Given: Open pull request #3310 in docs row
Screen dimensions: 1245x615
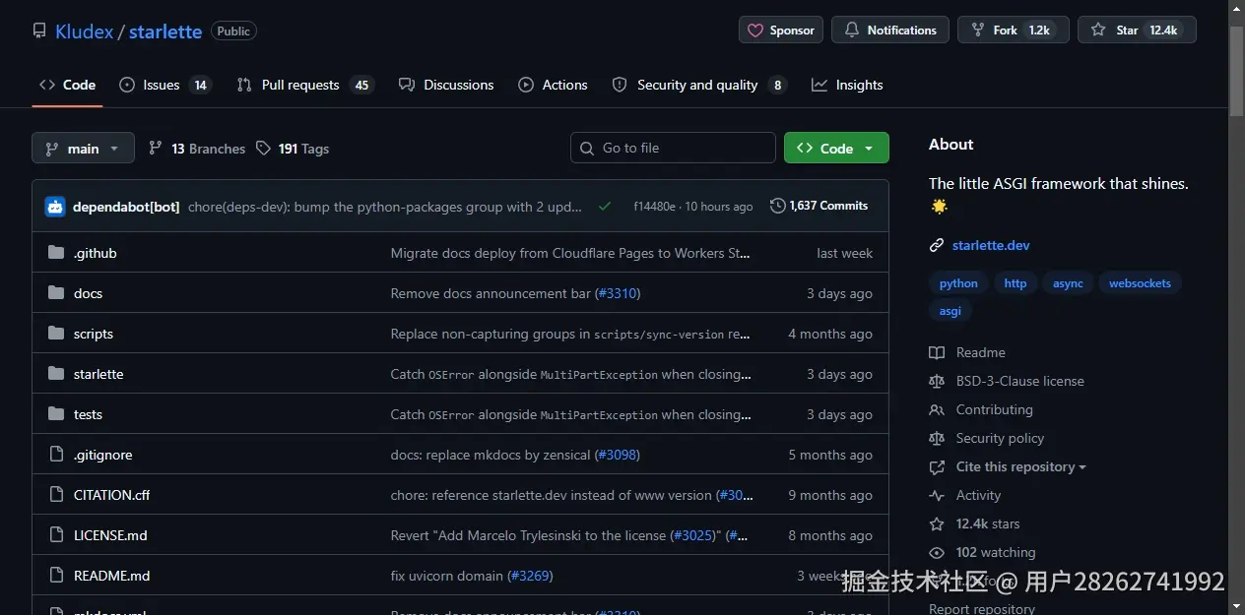Looking at the screenshot, I should click(x=619, y=293).
